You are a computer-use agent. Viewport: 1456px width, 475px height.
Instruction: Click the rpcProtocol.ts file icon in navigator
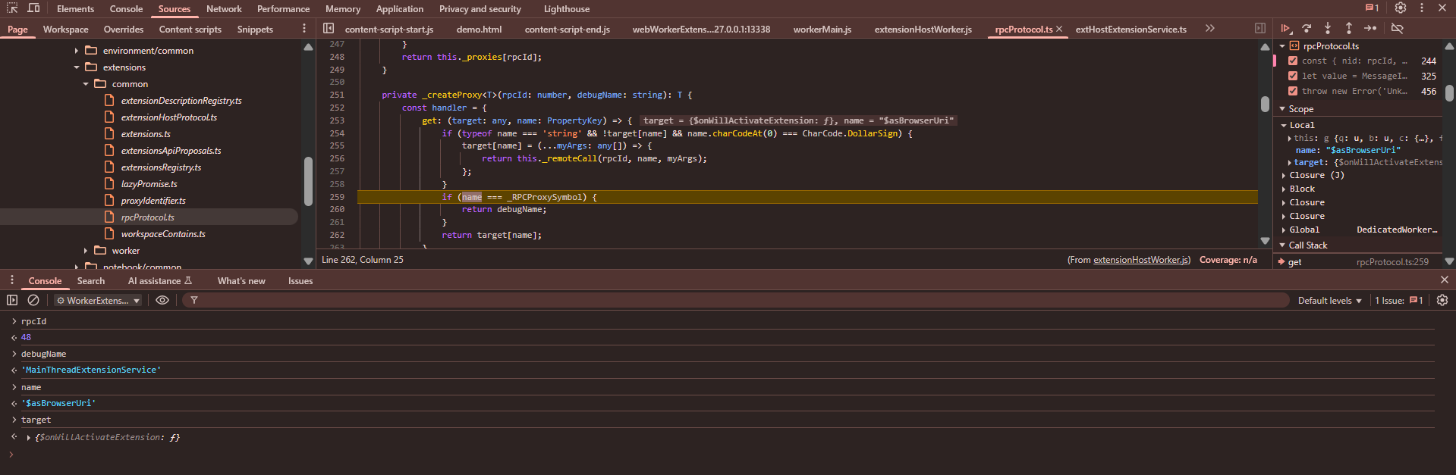point(109,217)
